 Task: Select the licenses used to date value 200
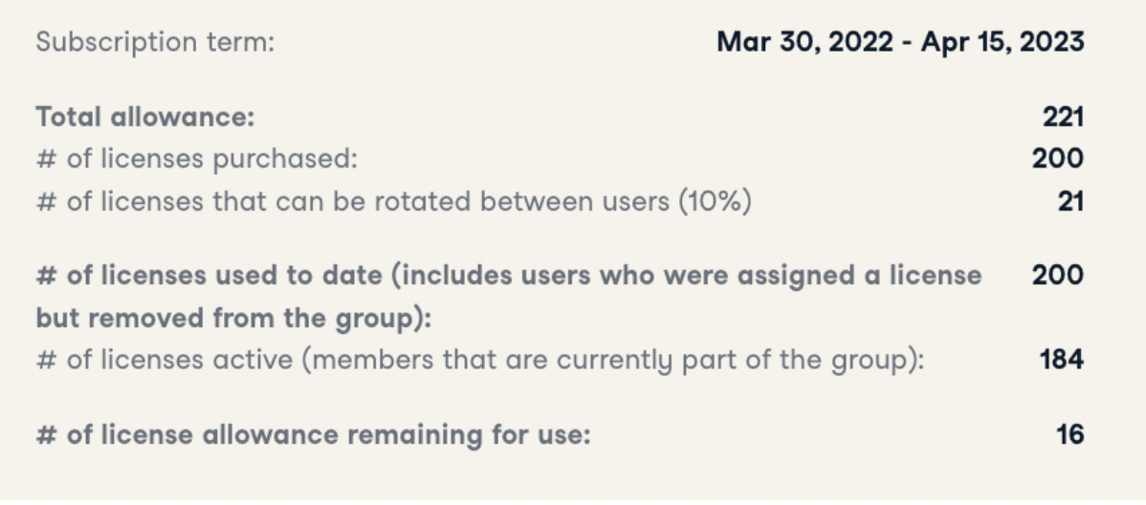[1058, 276]
